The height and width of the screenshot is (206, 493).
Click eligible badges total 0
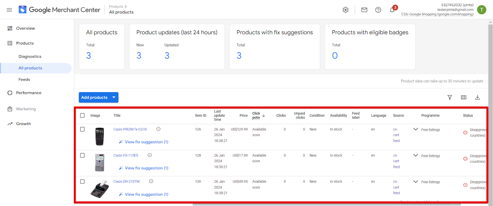point(335,56)
